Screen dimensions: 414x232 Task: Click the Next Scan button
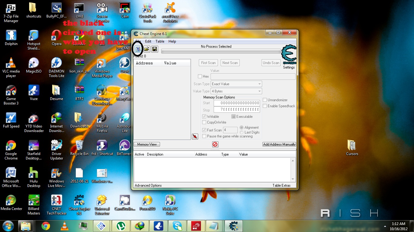point(230,63)
